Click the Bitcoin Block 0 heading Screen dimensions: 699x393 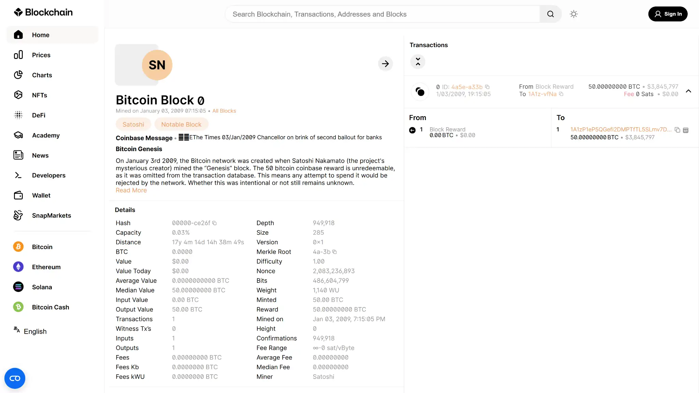(160, 100)
